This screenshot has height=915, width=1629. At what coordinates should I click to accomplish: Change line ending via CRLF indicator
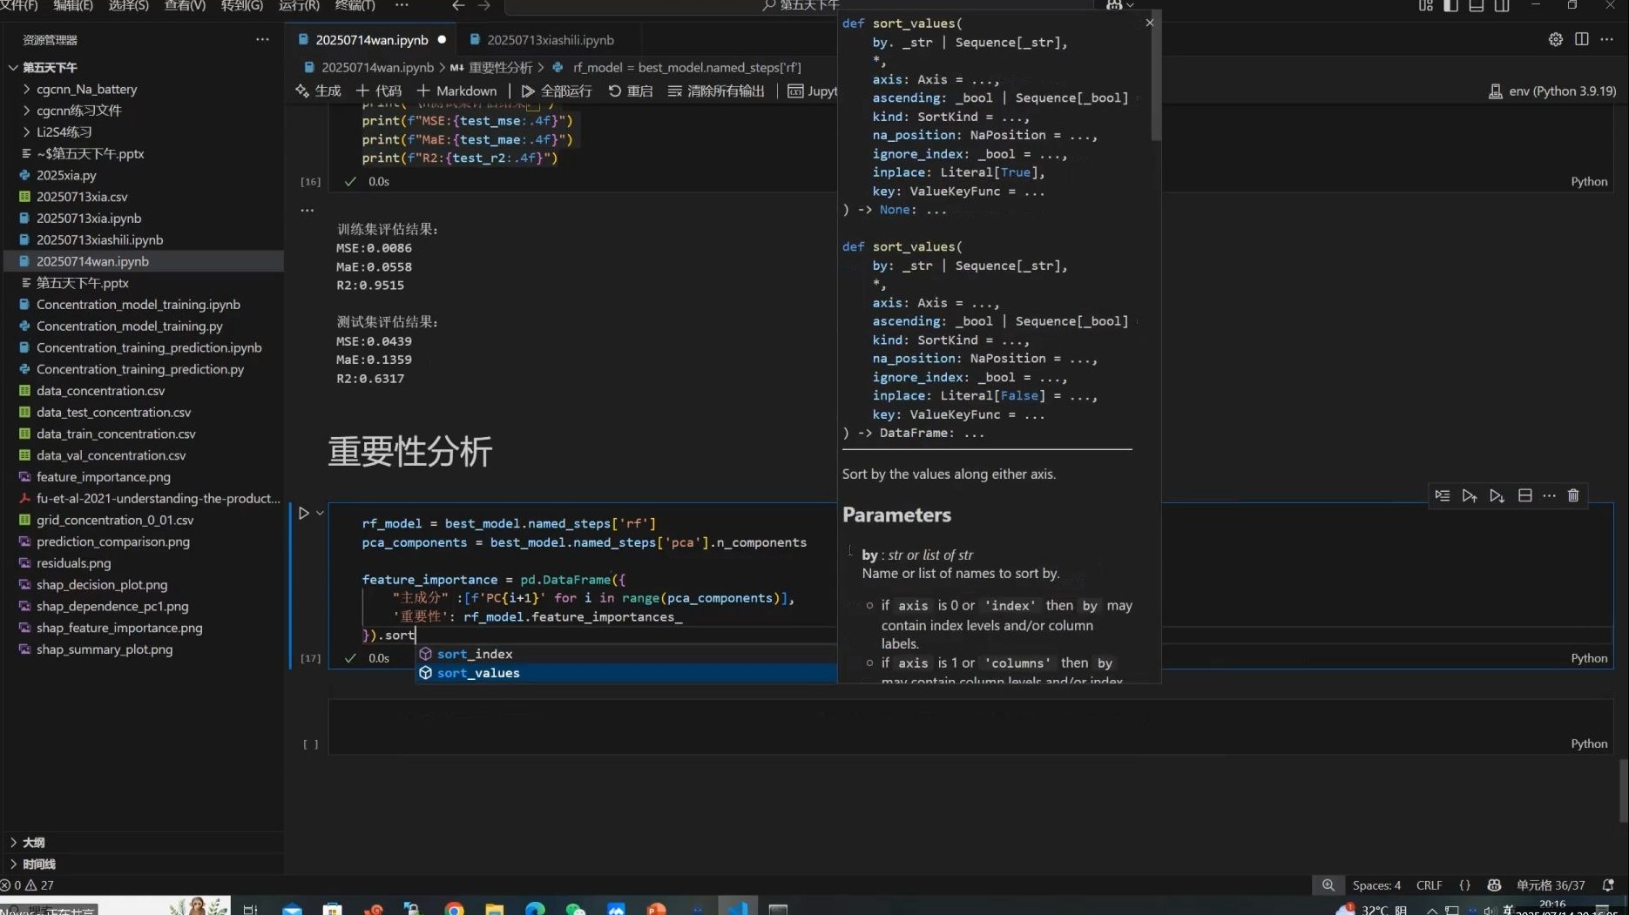1429,885
